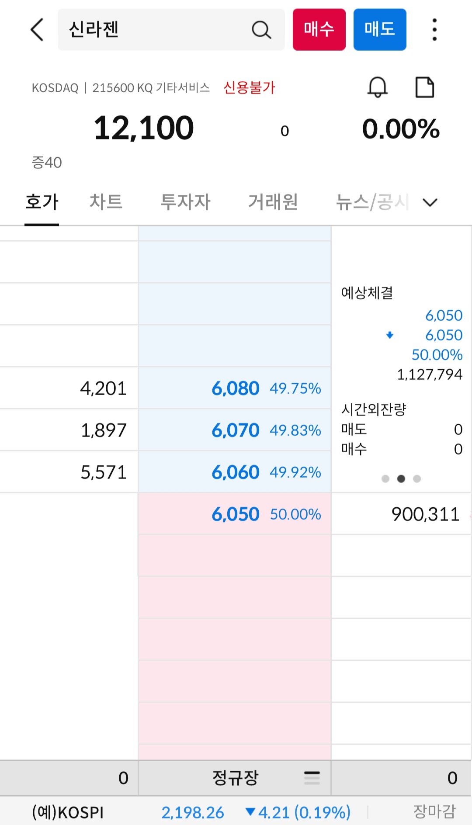Screen dimensions: 472x825
Task: Open the memo document icon
Action: pyautogui.click(x=424, y=87)
